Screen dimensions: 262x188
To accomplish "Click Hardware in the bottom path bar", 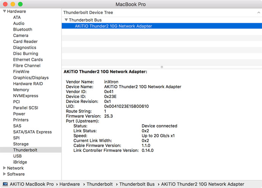I will click(69, 184).
